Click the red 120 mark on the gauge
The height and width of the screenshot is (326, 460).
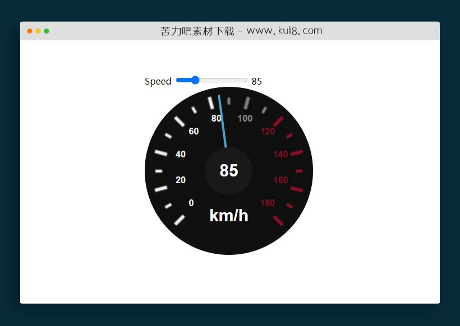click(x=268, y=131)
